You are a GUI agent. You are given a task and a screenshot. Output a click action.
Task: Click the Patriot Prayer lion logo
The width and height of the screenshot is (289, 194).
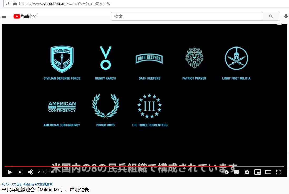point(194,58)
